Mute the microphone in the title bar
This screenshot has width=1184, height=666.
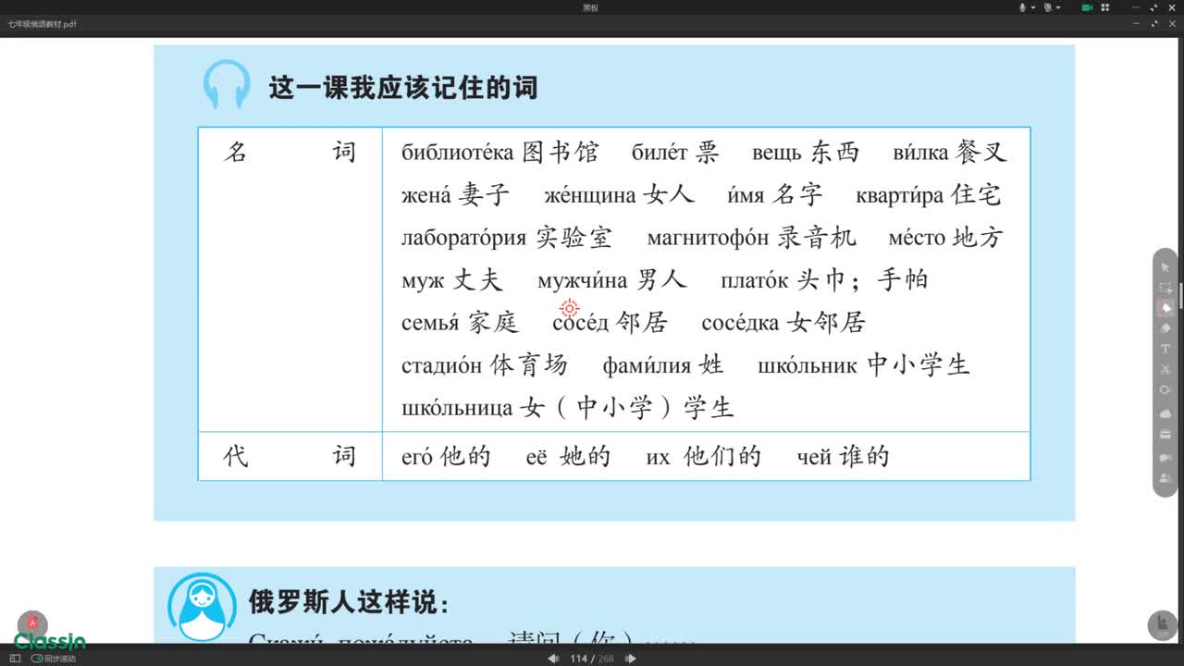click(1023, 7)
